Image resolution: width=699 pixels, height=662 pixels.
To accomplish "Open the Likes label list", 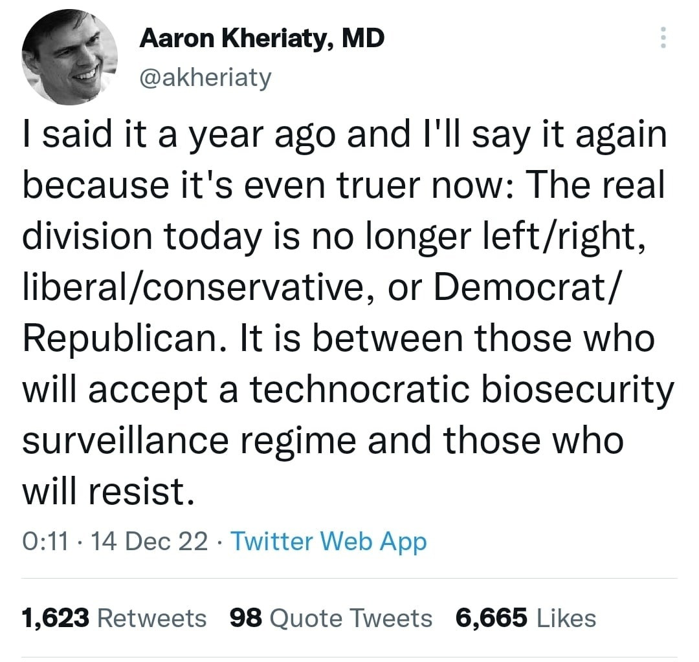I will (566, 618).
